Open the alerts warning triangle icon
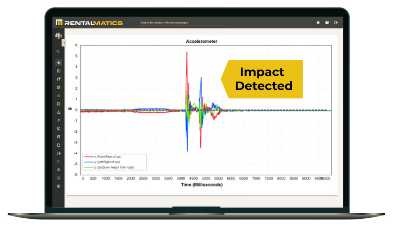Viewport: 405px width, 225px height. (x=58, y=112)
